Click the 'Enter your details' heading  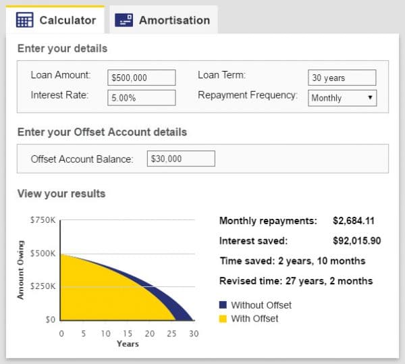pos(62,49)
